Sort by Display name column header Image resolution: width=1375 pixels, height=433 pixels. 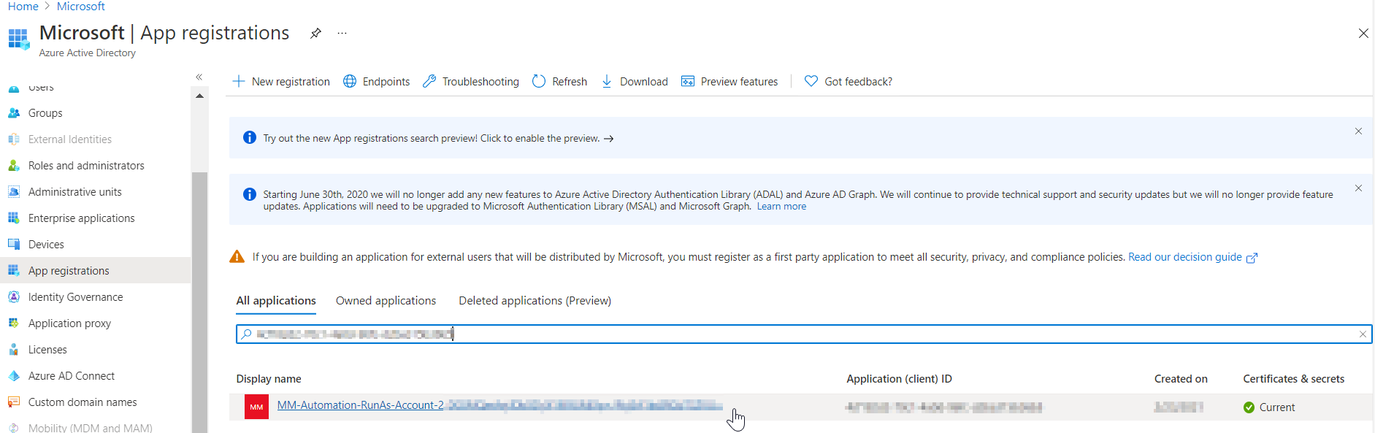[x=269, y=379]
